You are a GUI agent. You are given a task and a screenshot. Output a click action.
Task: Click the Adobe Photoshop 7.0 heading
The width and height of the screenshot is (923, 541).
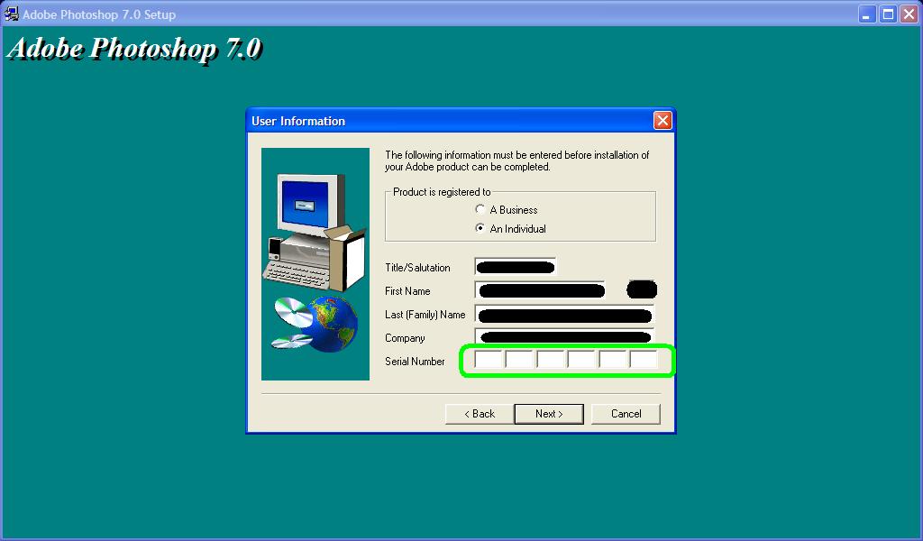pos(134,49)
